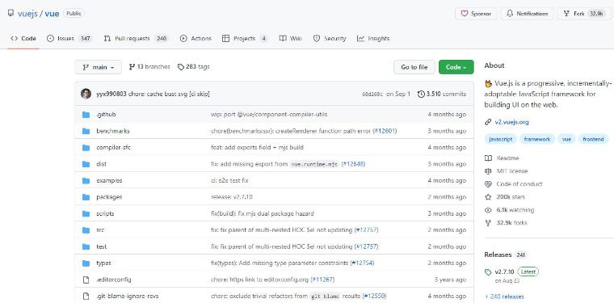Screen dimensions: 614x303
Task: Click the test folder icon
Action: point(86,246)
